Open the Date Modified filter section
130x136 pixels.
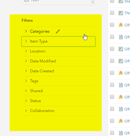point(58,61)
